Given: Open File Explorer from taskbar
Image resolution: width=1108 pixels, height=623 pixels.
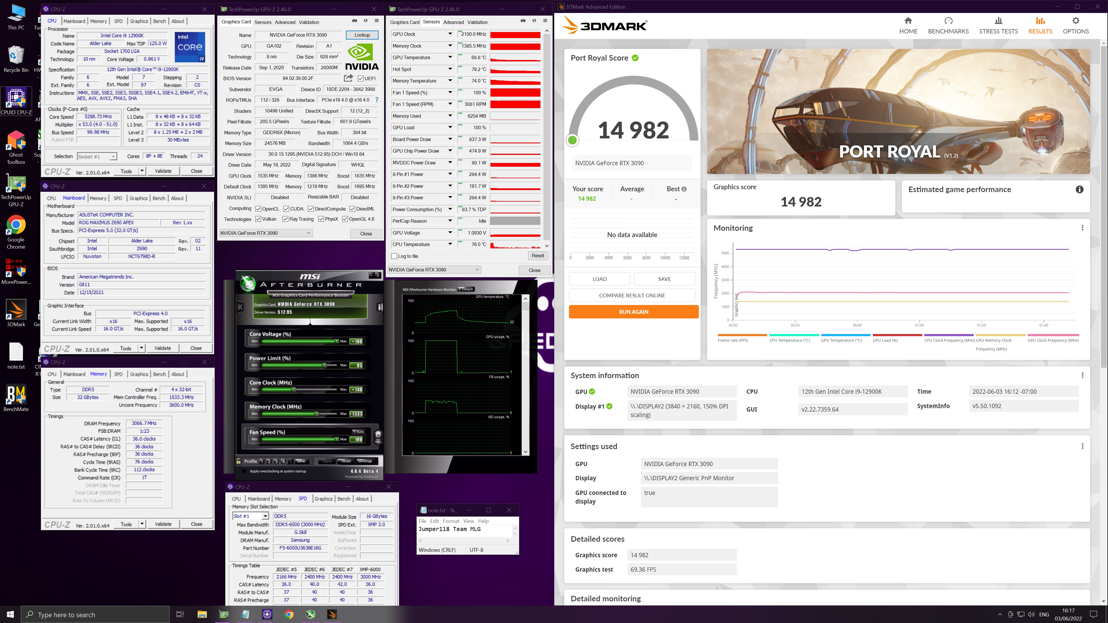Looking at the screenshot, I should [x=202, y=614].
